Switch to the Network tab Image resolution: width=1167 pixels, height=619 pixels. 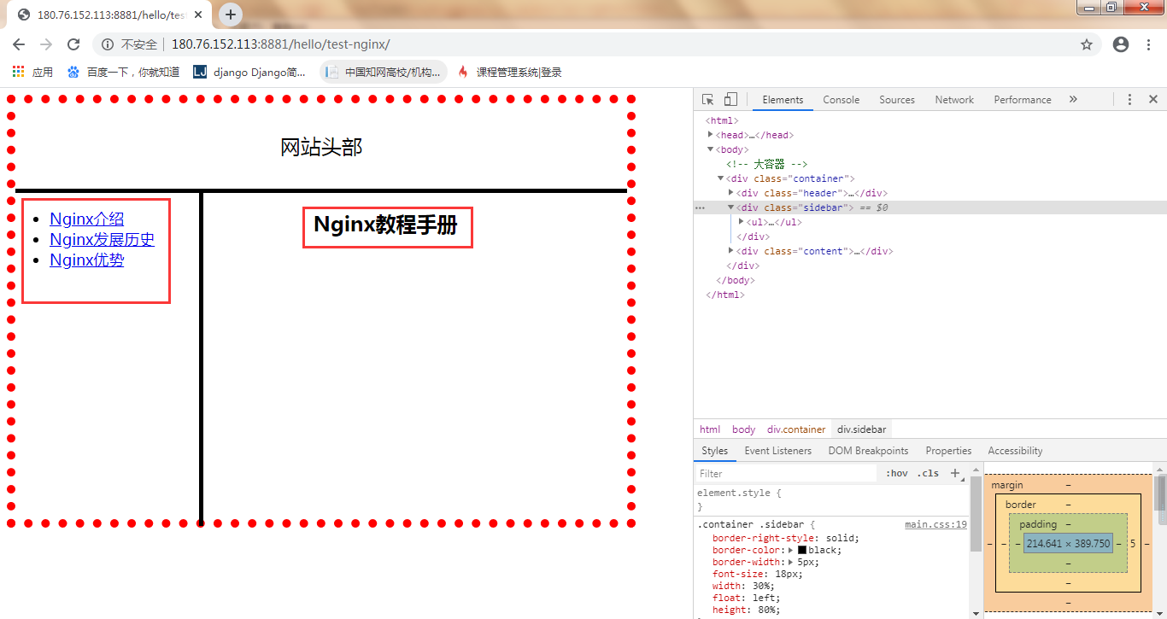click(954, 100)
